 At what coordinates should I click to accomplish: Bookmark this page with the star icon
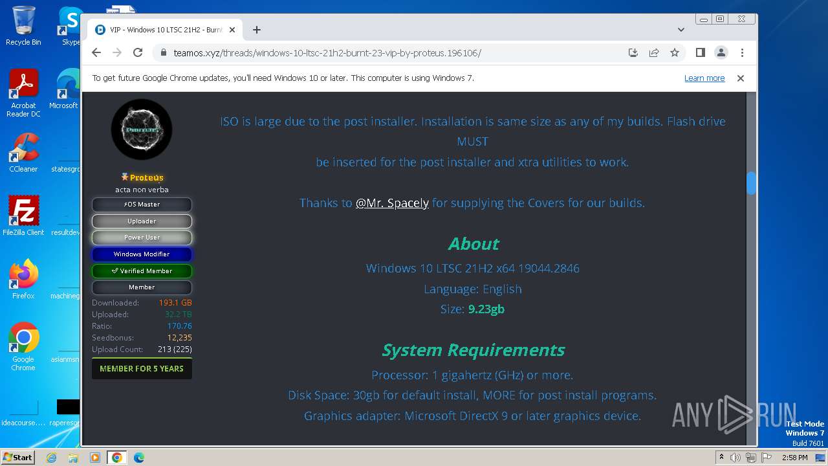[675, 53]
